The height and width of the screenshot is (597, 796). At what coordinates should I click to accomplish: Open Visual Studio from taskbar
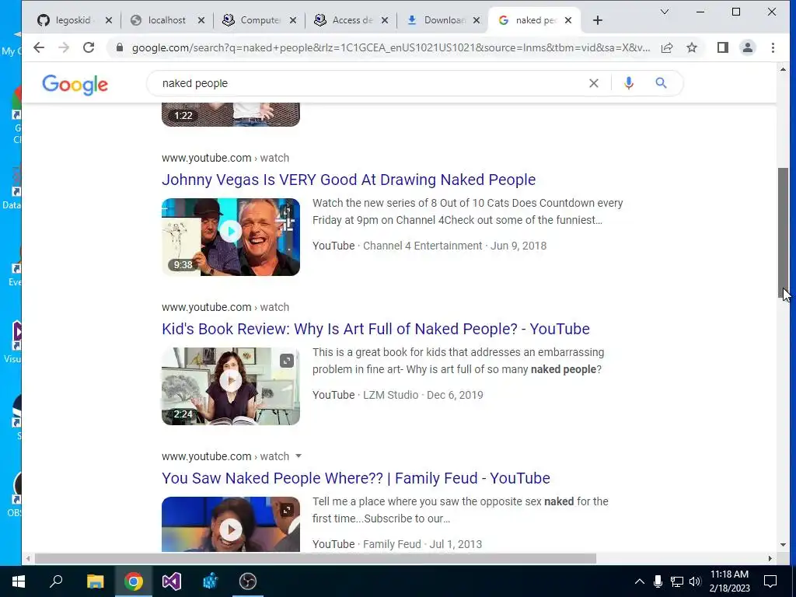[x=172, y=581]
